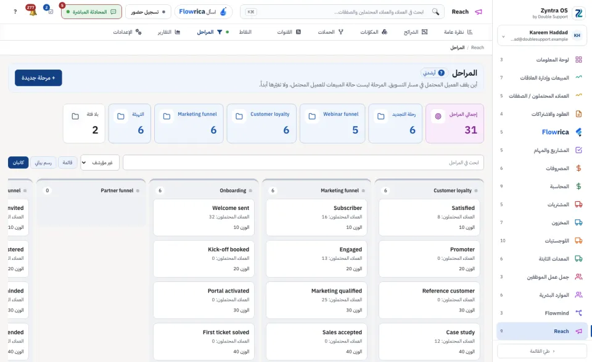The height and width of the screenshot is (362, 592).
Task: Click the folder icon in Marketing funnel card
Action: 166,116
